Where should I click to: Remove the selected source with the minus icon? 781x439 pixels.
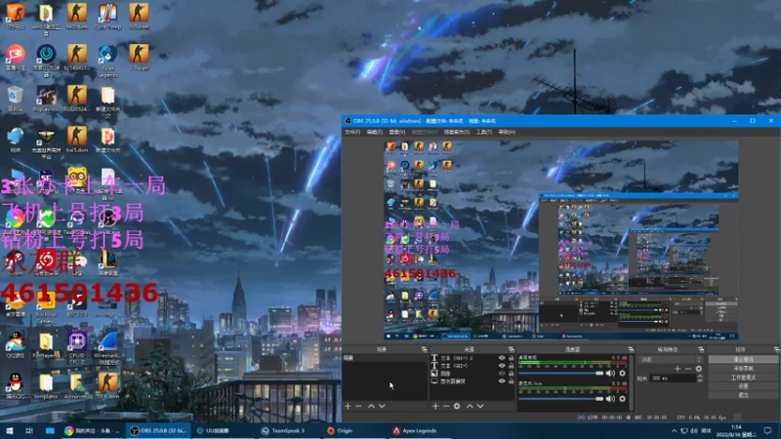click(x=446, y=406)
